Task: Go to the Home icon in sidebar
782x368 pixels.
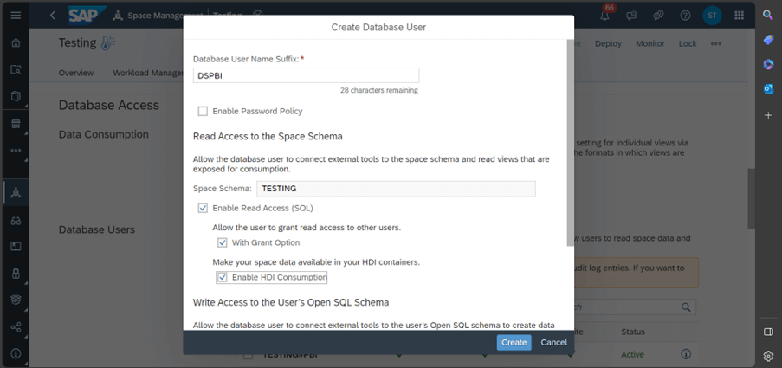Action: coord(16,43)
